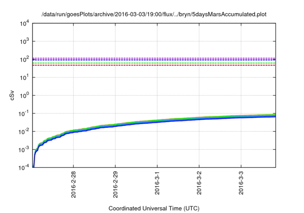The width and height of the screenshot is (304, 213).
Task: Click the green dashed threshold line
Action: pos(154,63)
